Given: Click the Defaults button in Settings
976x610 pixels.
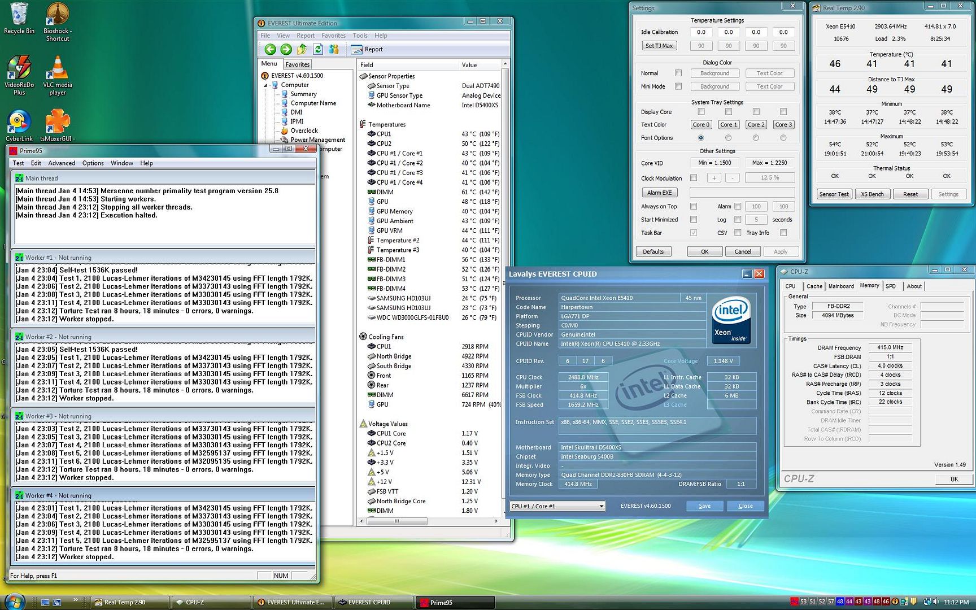Looking at the screenshot, I should 653,252.
